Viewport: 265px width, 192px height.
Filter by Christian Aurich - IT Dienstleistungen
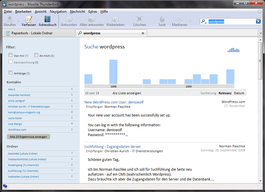(x=29, y=107)
